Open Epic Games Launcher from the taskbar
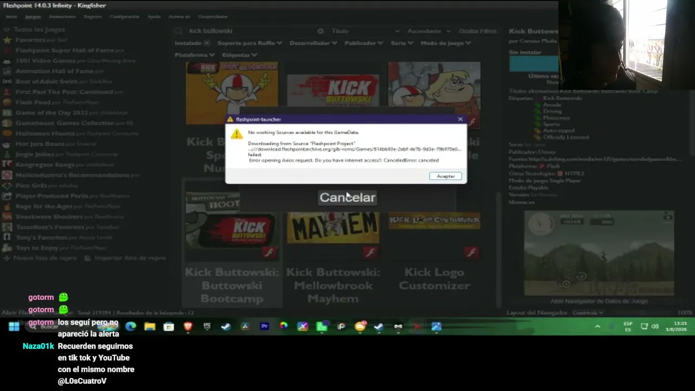Viewport: 695px width, 391px height. point(207,326)
